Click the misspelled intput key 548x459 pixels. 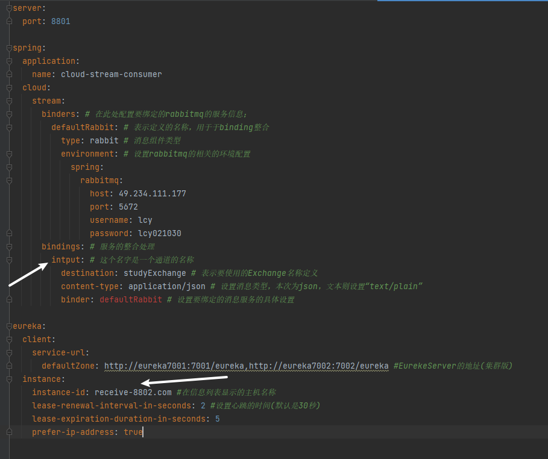[66, 260]
